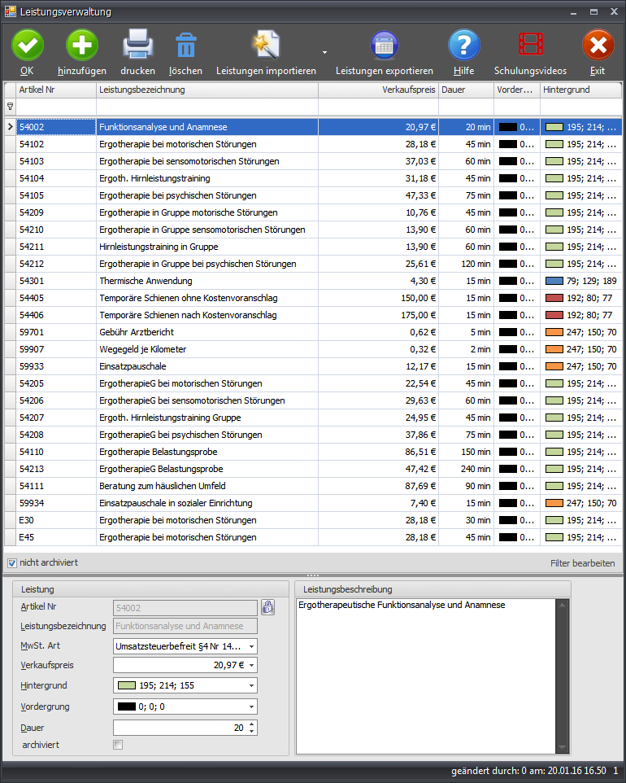Click the Leistungen importieren wizard icon

click(266, 45)
